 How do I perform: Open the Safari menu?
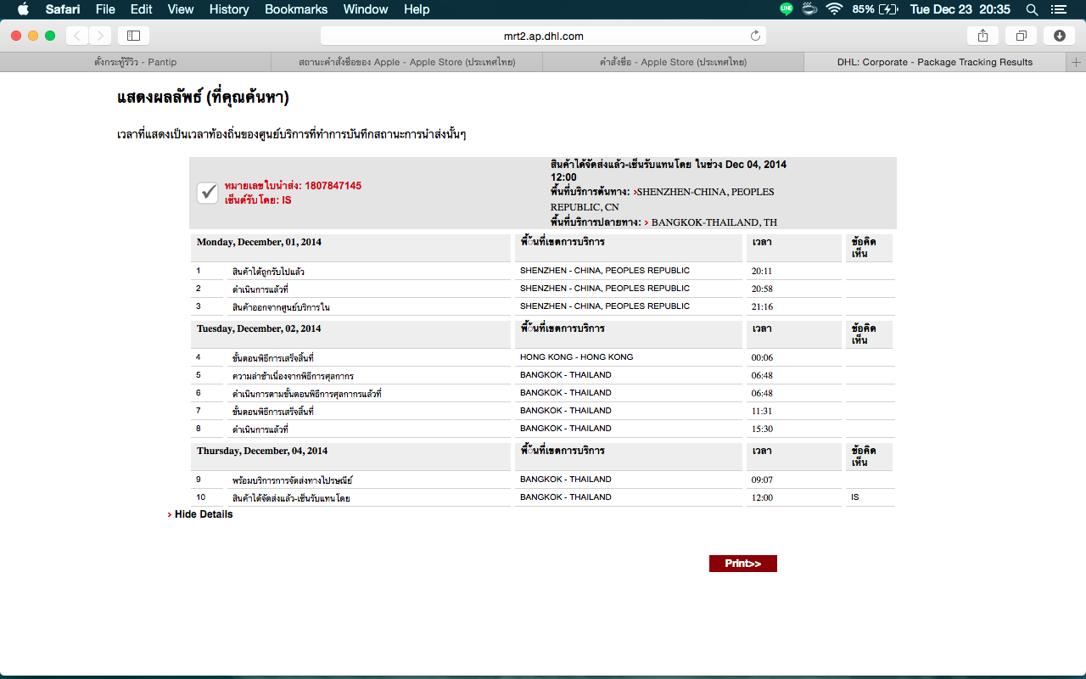[62, 9]
